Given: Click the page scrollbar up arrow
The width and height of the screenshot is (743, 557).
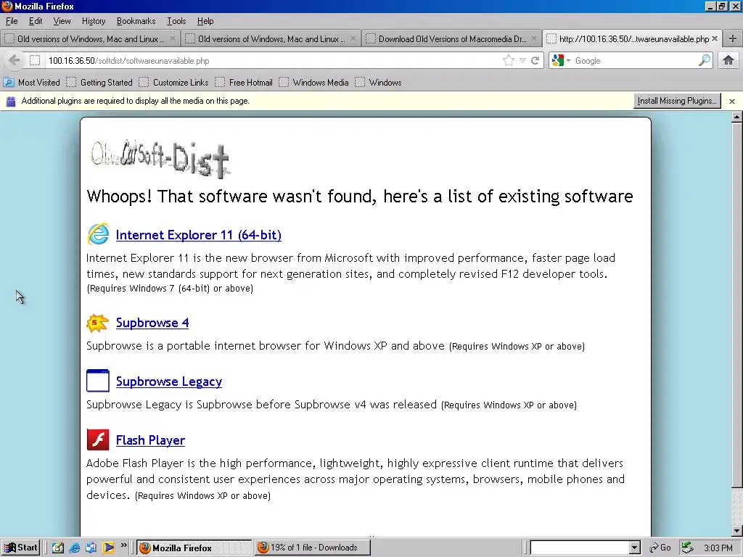Looking at the screenshot, I should click(x=737, y=117).
